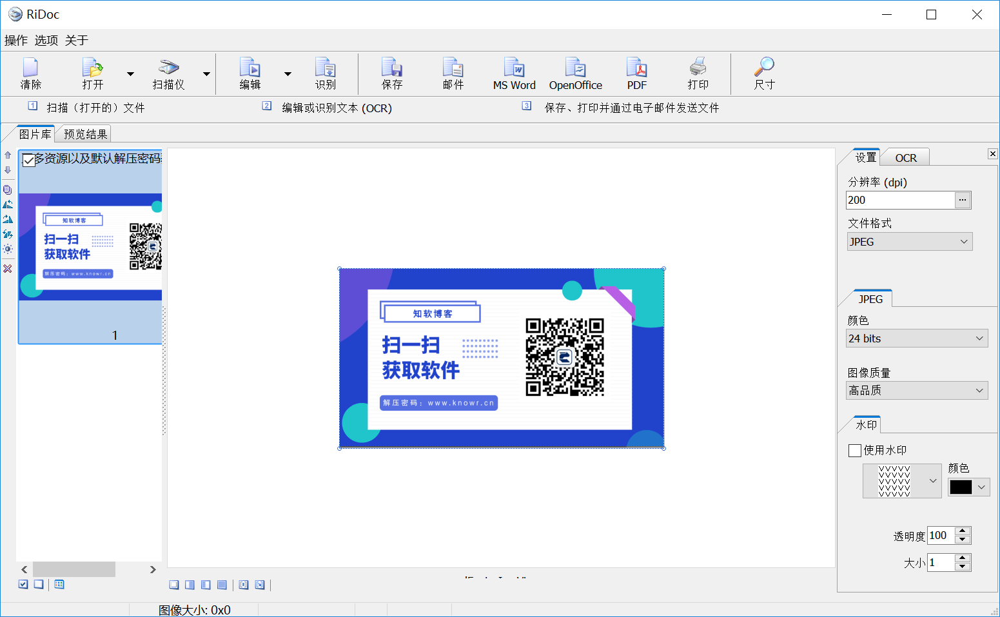Click the image in the main preview area
This screenshot has width=1000, height=617.
point(502,358)
